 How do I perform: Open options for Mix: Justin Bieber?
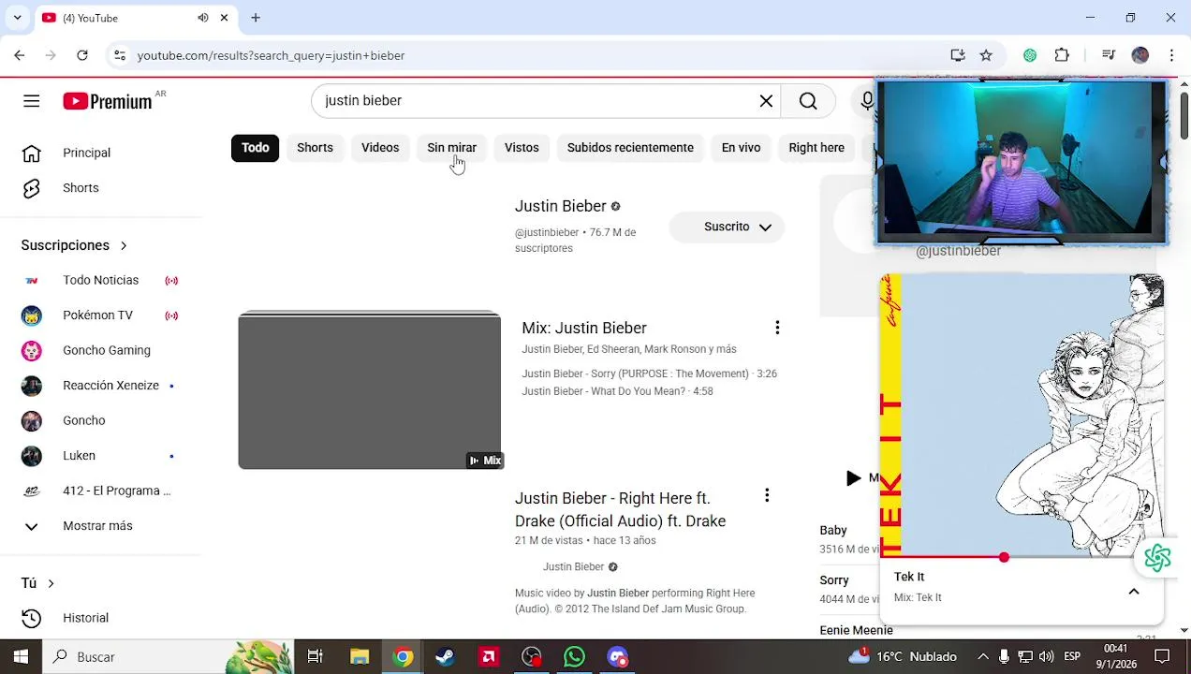(777, 328)
